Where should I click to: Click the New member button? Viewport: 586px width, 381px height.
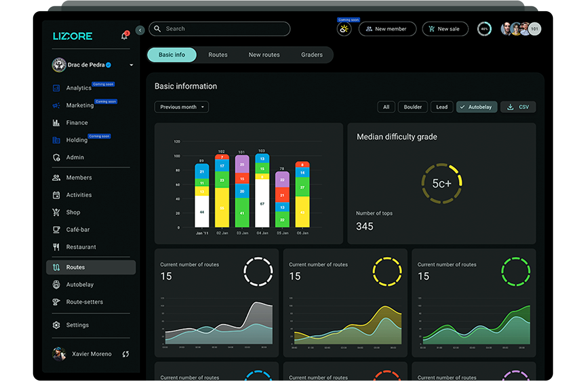click(x=387, y=29)
